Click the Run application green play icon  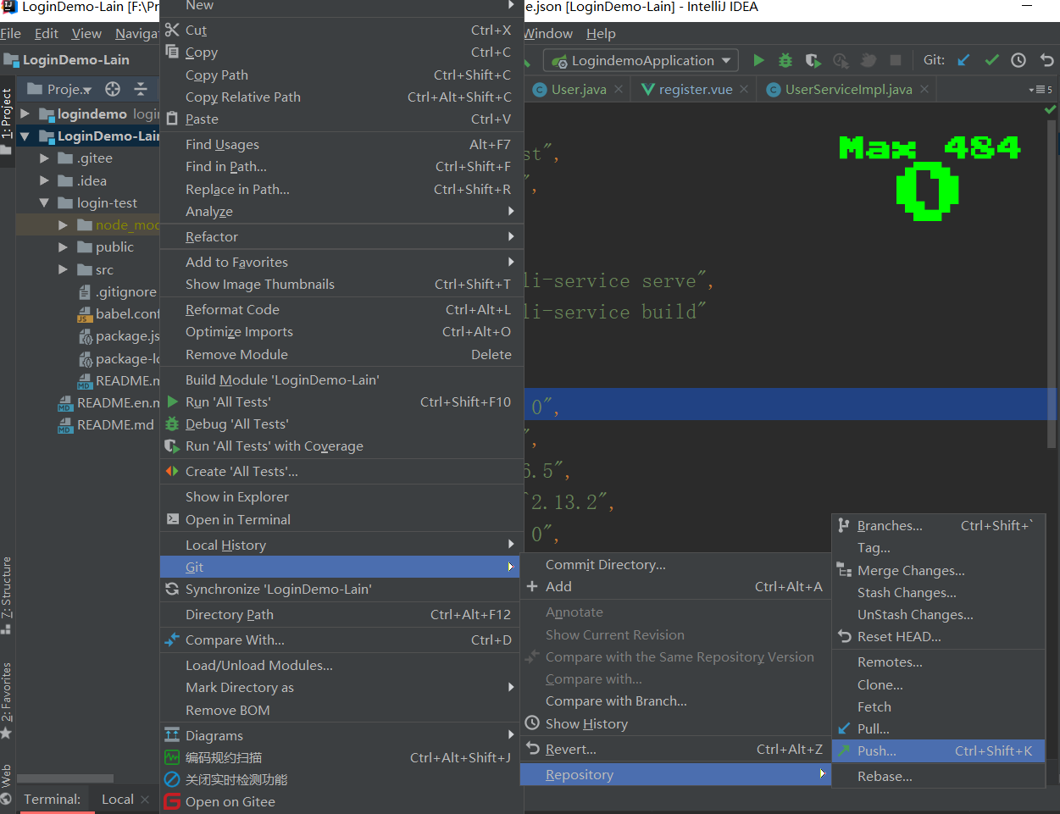(x=758, y=60)
